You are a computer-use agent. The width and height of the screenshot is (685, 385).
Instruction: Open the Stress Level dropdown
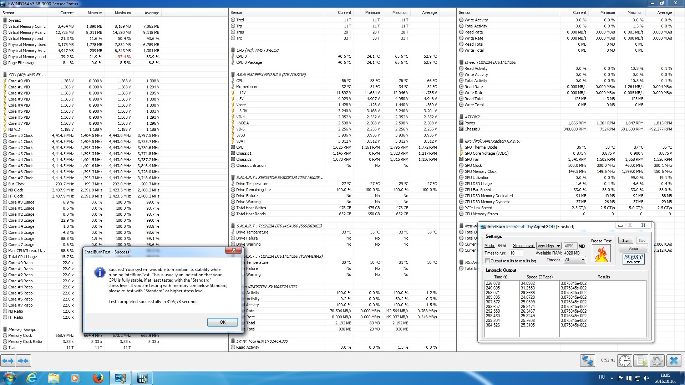click(x=549, y=246)
